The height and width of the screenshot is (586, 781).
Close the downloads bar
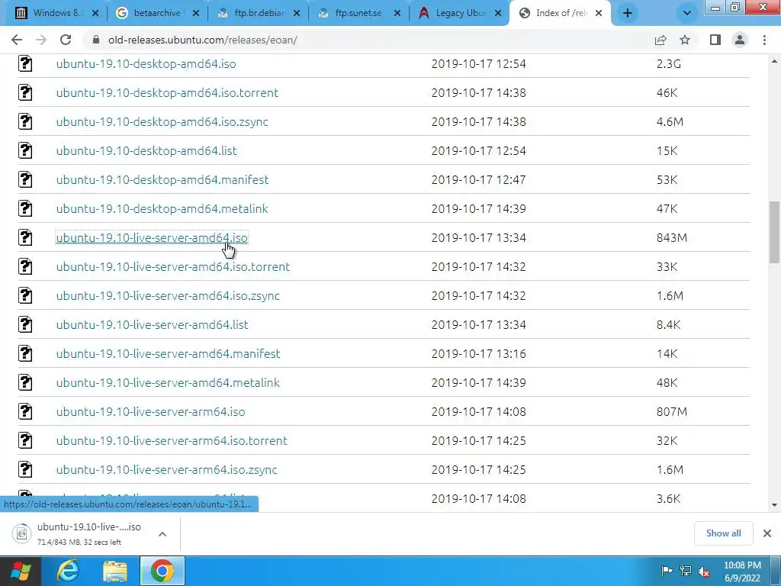tap(767, 533)
